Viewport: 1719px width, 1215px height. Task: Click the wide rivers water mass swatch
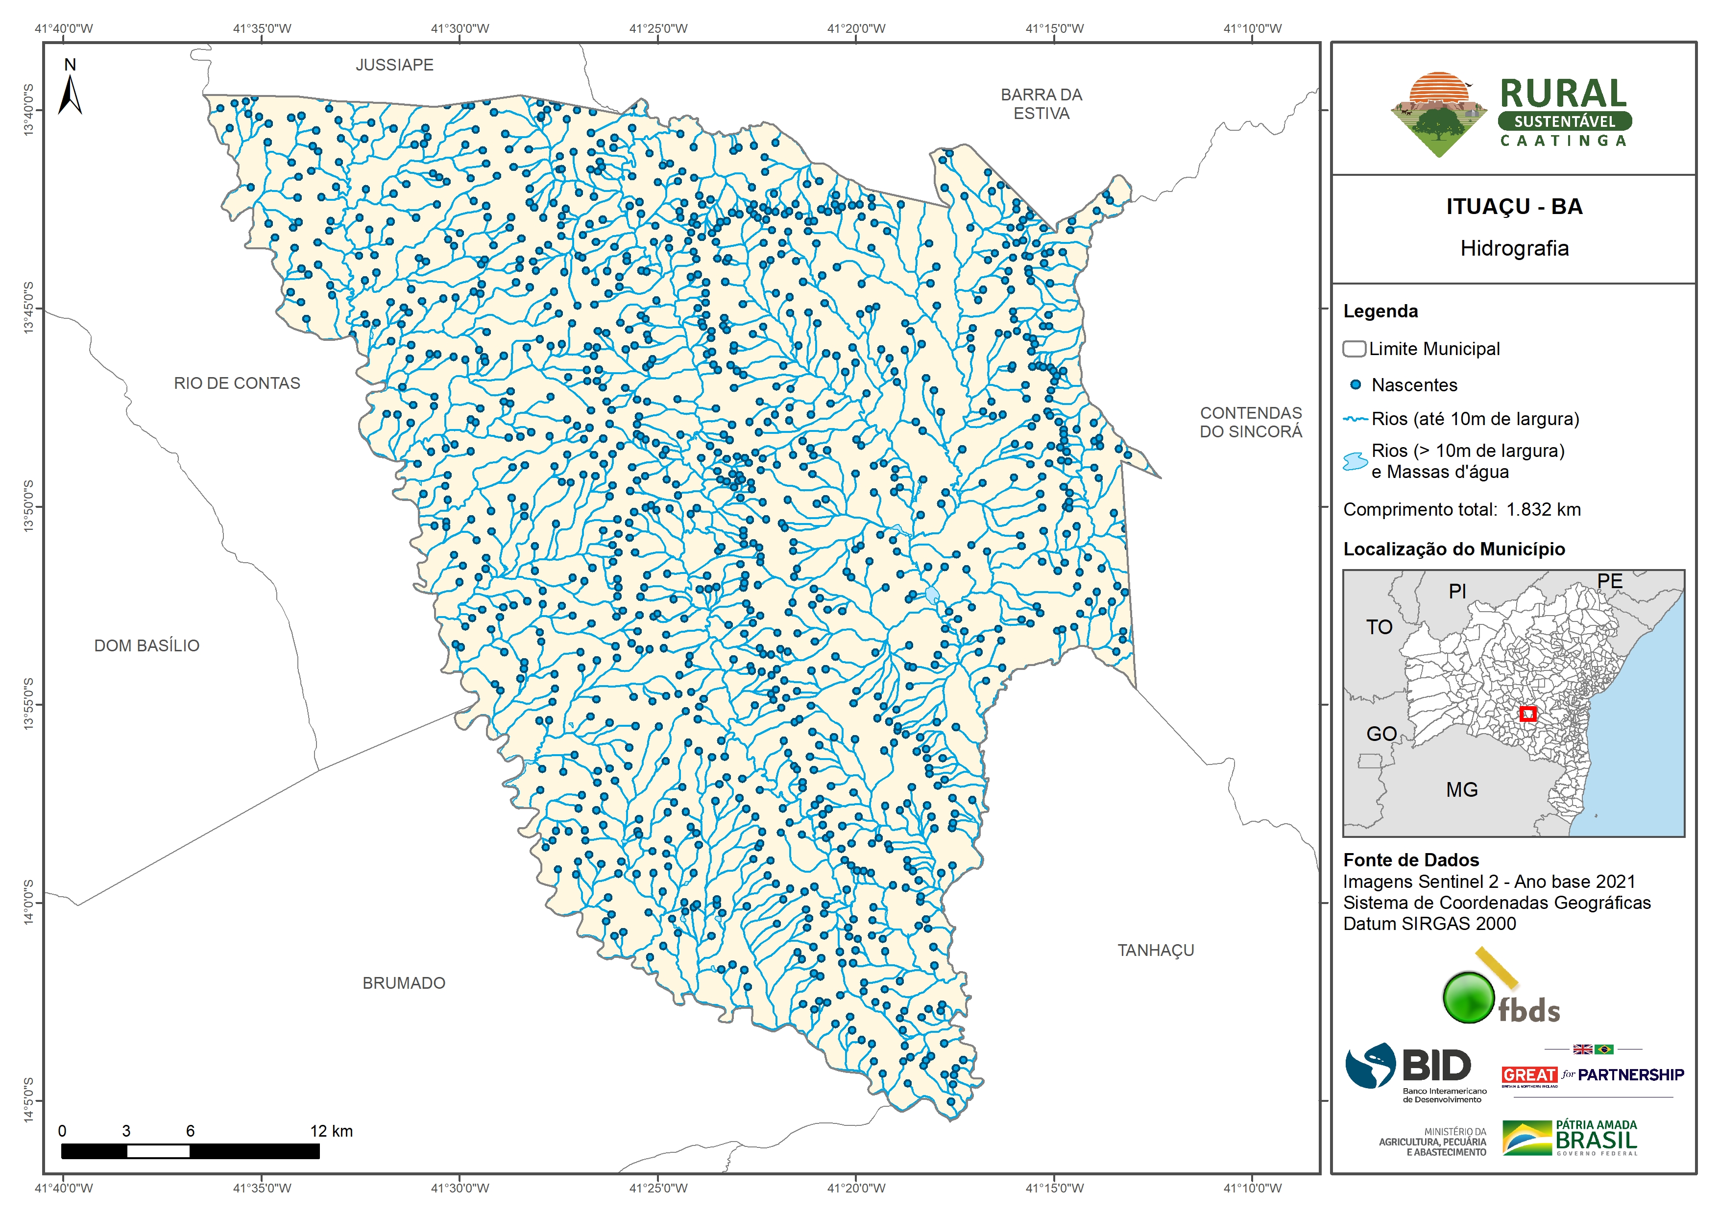click(1355, 461)
